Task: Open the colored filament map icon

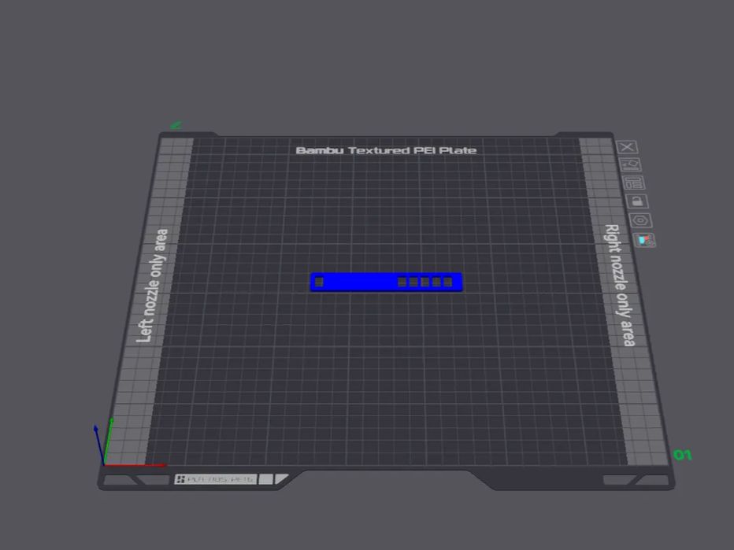Action: (644, 241)
